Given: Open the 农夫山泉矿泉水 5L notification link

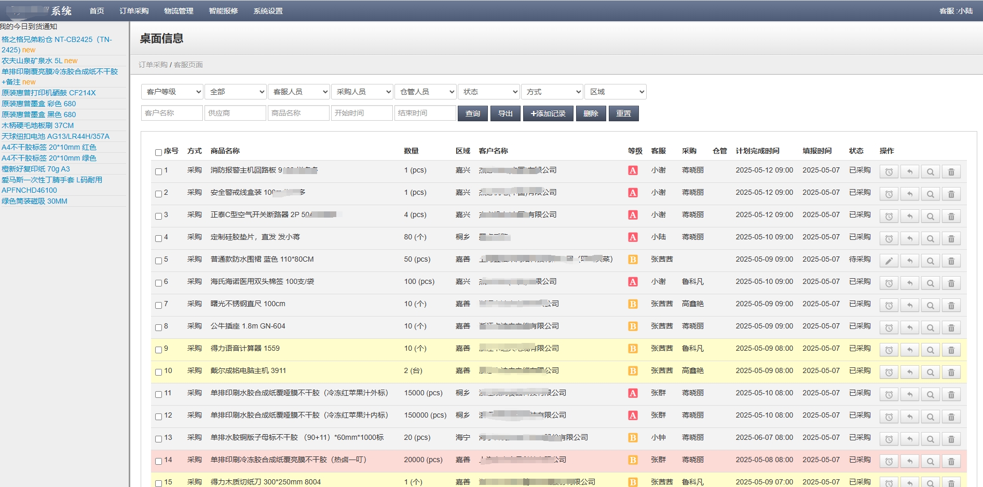Looking at the screenshot, I should [32, 61].
